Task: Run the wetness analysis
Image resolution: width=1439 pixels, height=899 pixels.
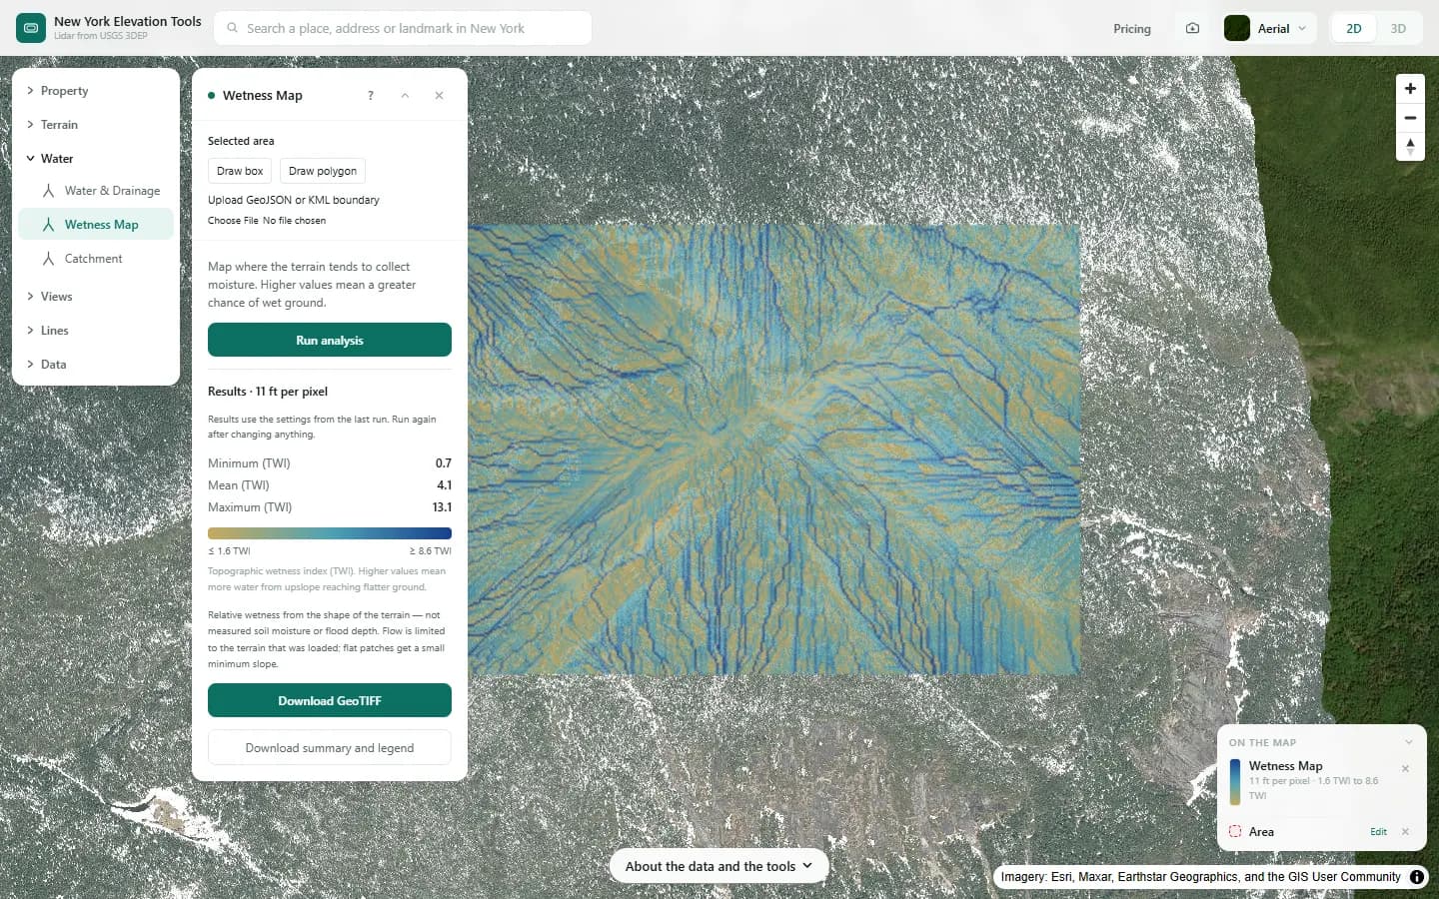Action: (x=330, y=340)
